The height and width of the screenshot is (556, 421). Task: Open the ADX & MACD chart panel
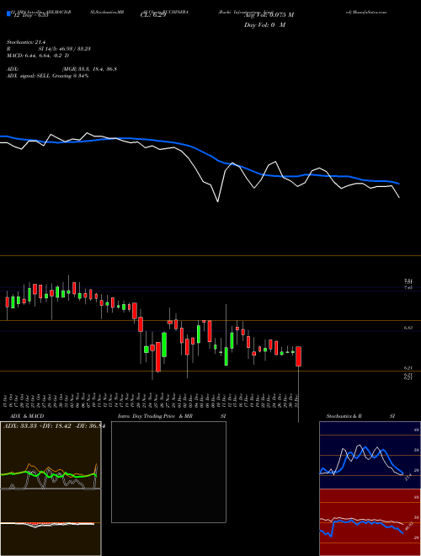click(51, 489)
